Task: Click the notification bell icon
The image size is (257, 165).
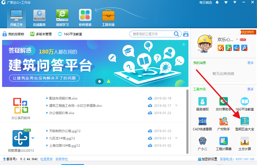Action: pyautogui.click(x=217, y=2)
